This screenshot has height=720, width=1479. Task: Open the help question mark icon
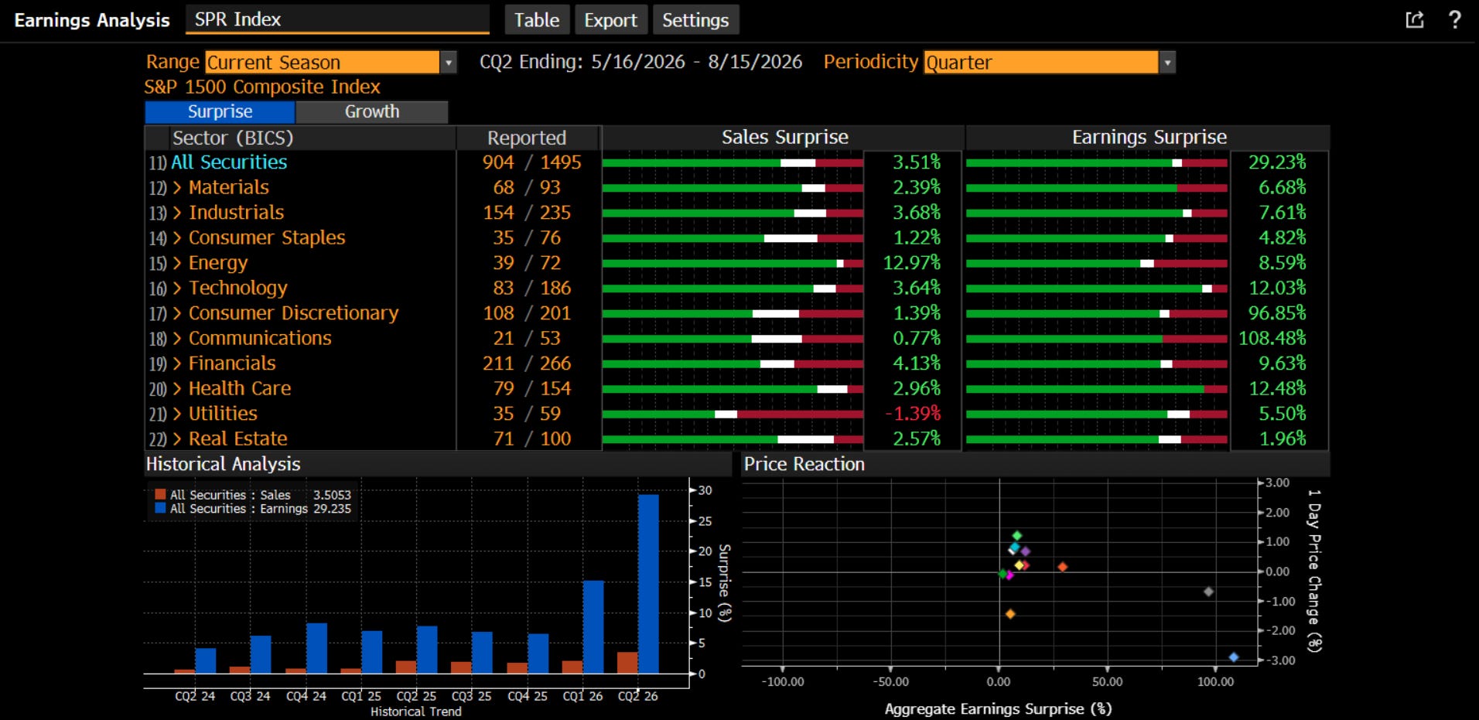(1454, 20)
